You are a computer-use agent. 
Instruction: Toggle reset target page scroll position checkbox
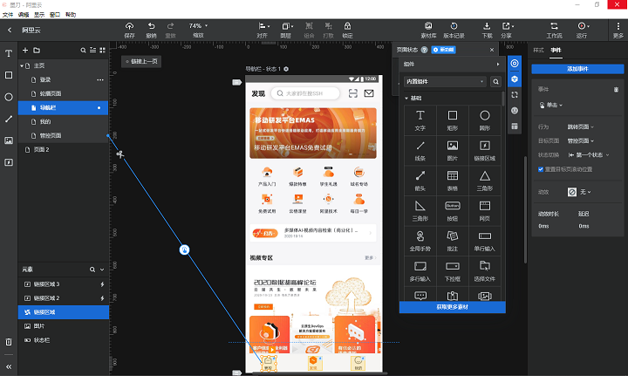(x=541, y=169)
